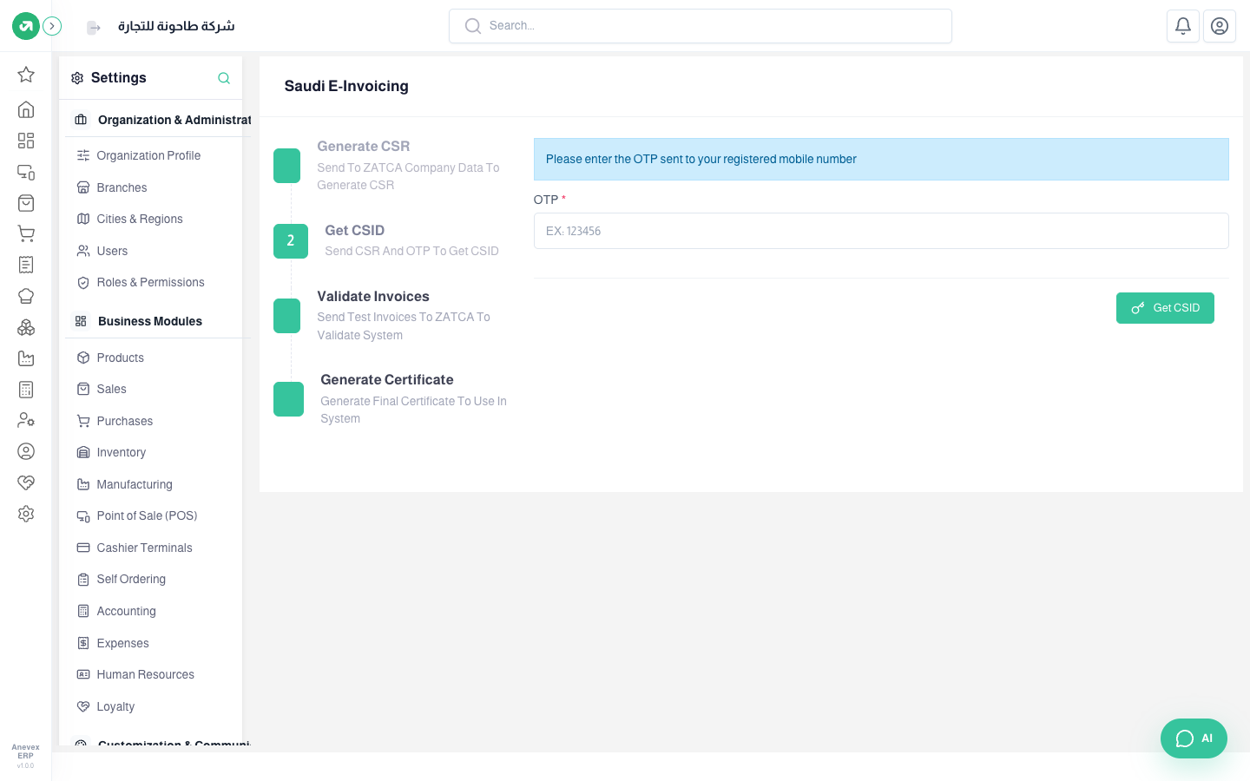Open Organization Profile settings
Viewport: 1250px width, 781px height.
pos(150,155)
